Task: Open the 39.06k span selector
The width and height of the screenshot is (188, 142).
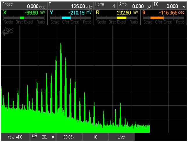Action: coord(69,136)
